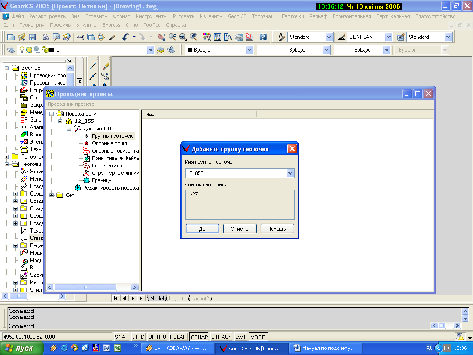Open the Справка menu
This screenshot has height=355, width=473.
[176, 25]
